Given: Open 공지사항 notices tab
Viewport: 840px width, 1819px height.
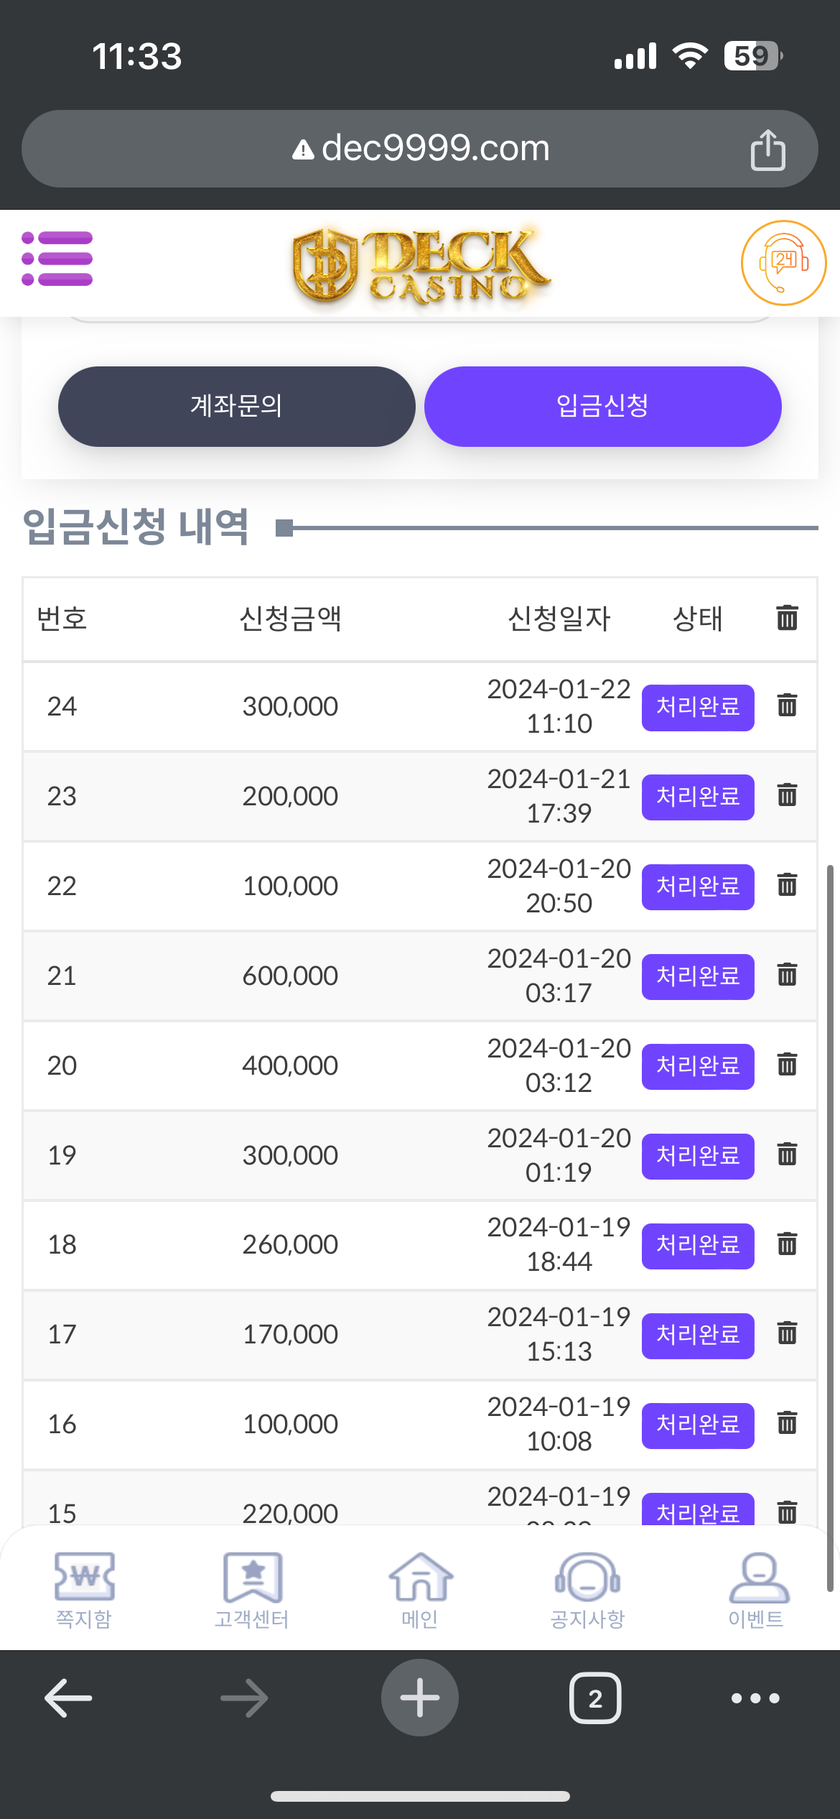Looking at the screenshot, I should pyautogui.click(x=587, y=1589).
